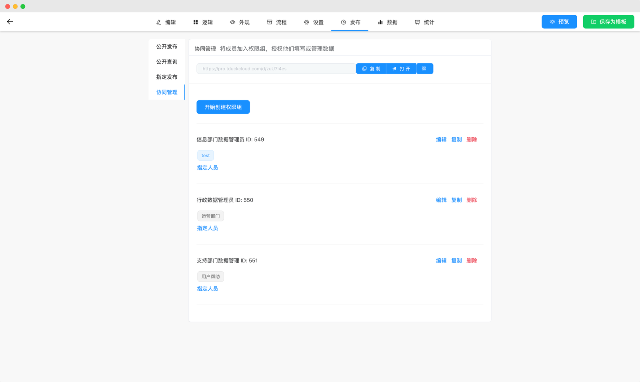Screen dimensions: 640x382
Task: Click the 用户帮助 tag
Action: [x=210, y=276]
